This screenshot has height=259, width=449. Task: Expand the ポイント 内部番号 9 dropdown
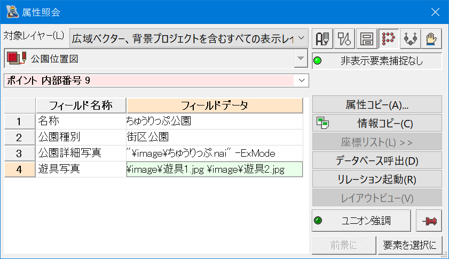[x=301, y=80]
